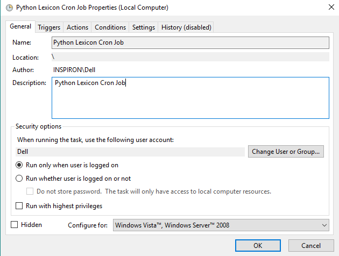Expand the Configure for dropdown
This screenshot has width=339, height=256.
[221, 225]
